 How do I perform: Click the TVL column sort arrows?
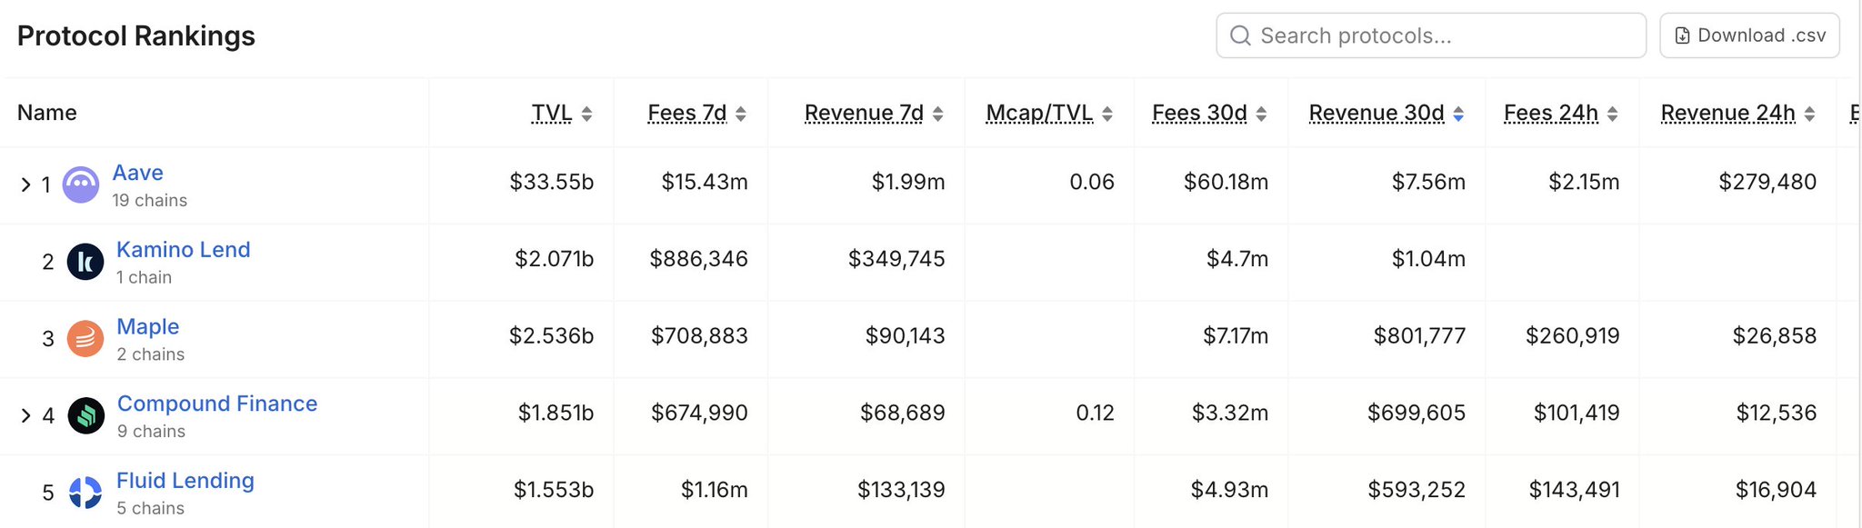click(587, 114)
